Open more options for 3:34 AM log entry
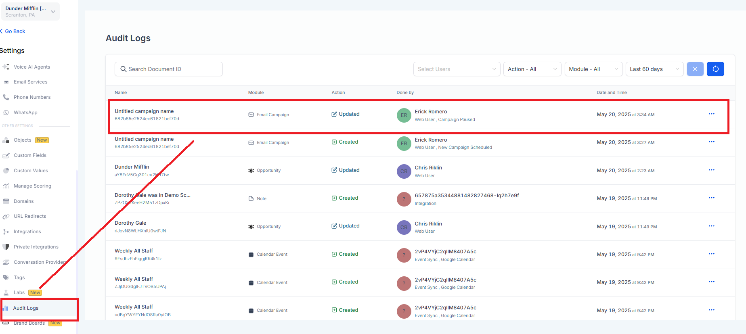746x334 pixels. [712, 114]
